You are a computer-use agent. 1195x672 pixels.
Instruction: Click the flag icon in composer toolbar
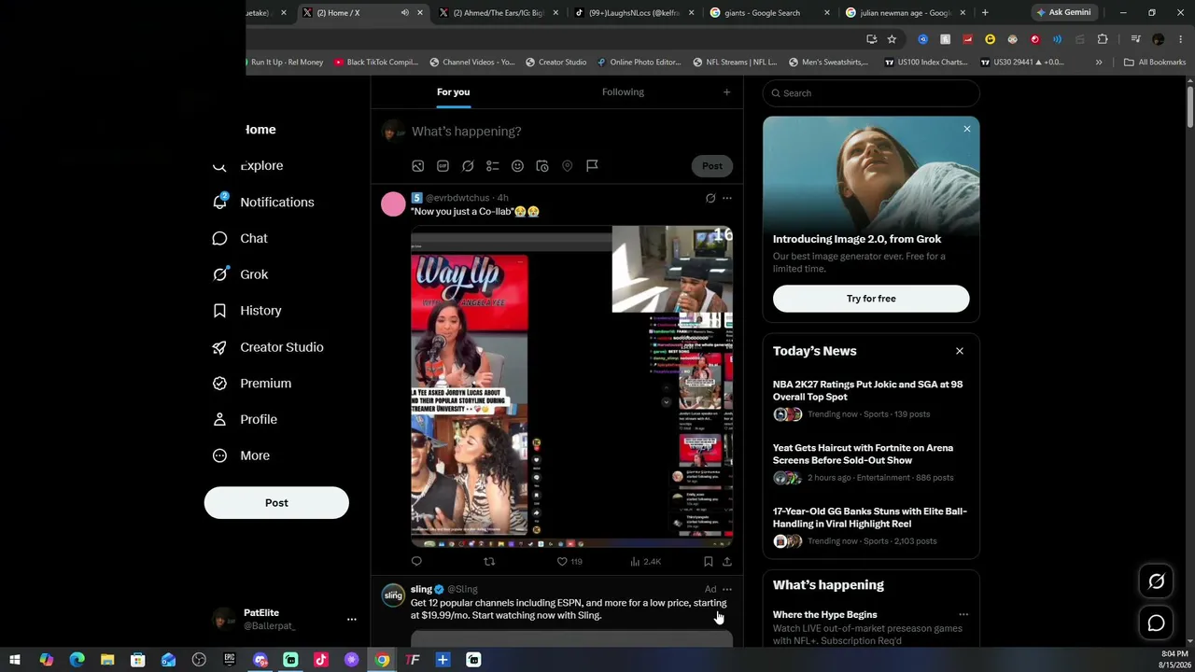click(592, 166)
